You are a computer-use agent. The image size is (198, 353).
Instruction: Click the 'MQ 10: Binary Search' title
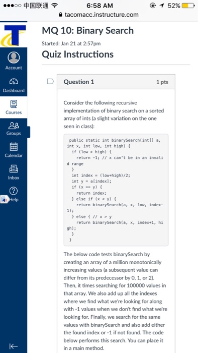[87, 31]
